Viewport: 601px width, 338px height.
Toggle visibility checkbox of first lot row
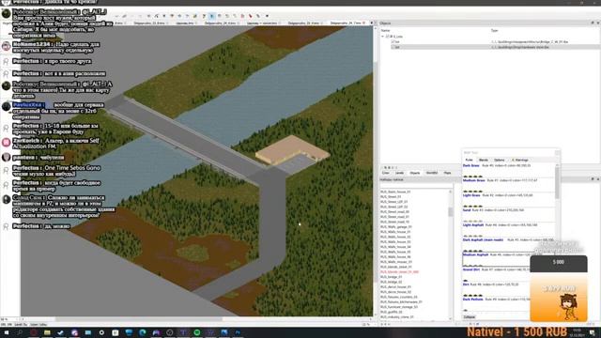click(393, 41)
